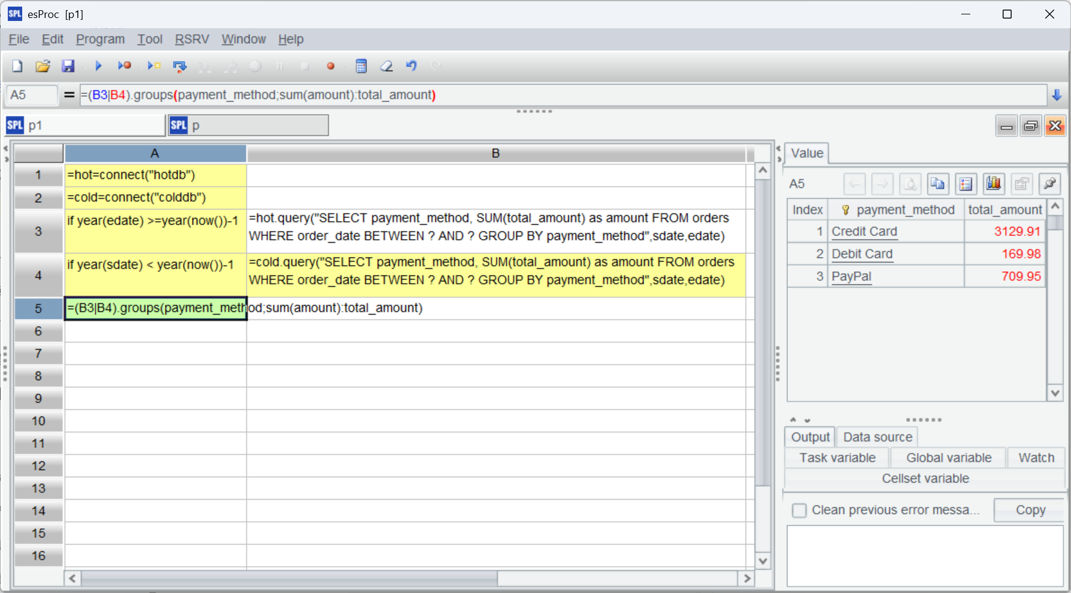This screenshot has height=593, width=1071.
Task: Clear cell values with the eraser icon
Action: pos(387,66)
